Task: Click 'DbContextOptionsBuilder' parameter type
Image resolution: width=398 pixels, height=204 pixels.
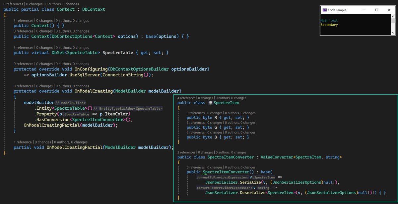Action: point(139,69)
